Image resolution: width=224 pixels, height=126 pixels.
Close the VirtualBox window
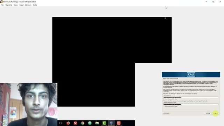220,1
